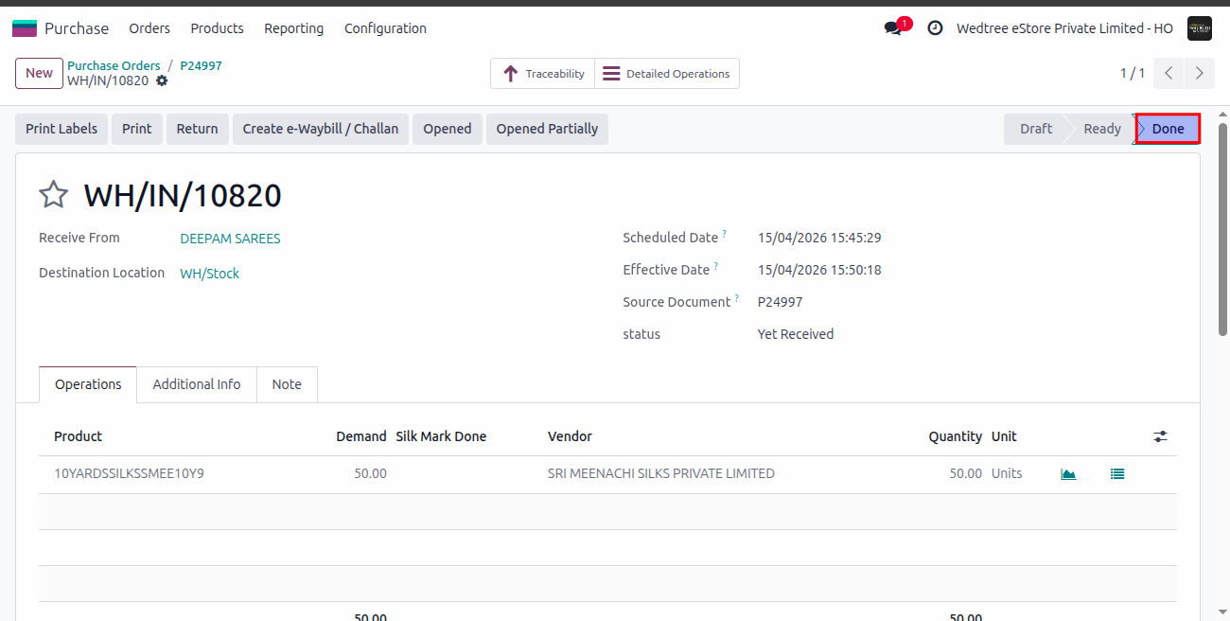Click Create e-Waybill / Challan
This screenshot has height=621, width=1230.
(x=321, y=129)
